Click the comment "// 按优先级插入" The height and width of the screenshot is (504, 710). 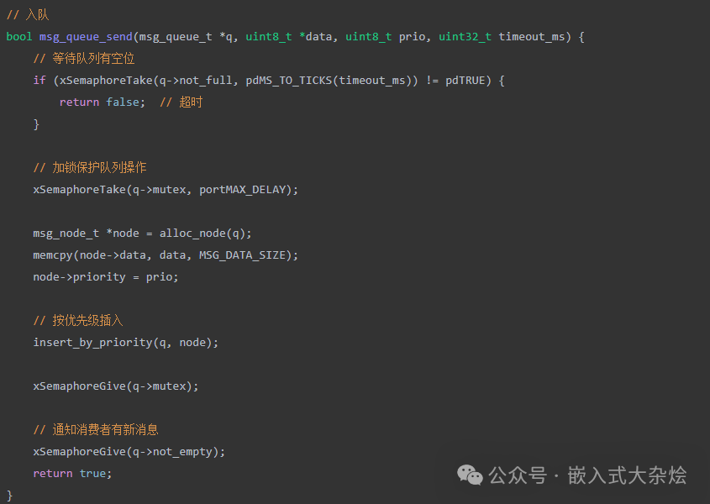pos(78,321)
